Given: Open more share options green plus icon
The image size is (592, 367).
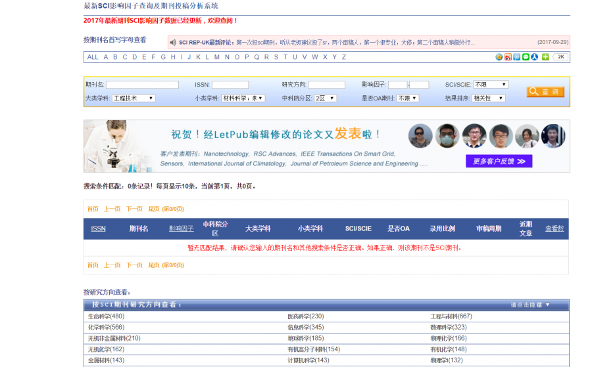Looking at the screenshot, I should pos(545,57).
